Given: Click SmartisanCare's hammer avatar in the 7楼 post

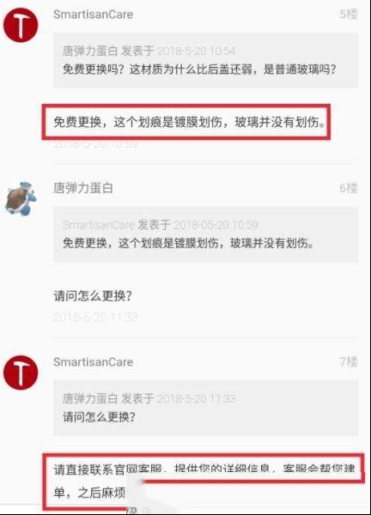Looking at the screenshot, I should point(21,373).
